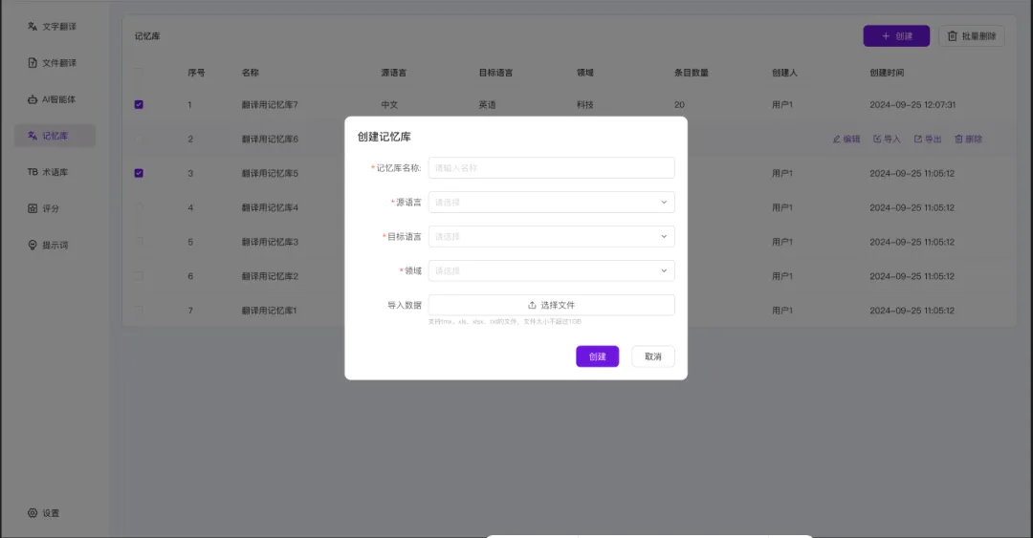The height and width of the screenshot is (538, 1033).
Task: Click name cell 翻译用记忆库6
Action: click(x=270, y=139)
